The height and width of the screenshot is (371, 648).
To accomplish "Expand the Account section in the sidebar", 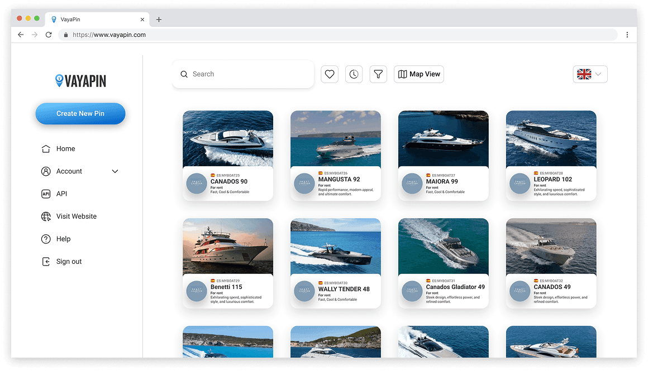I will point(115,171).
